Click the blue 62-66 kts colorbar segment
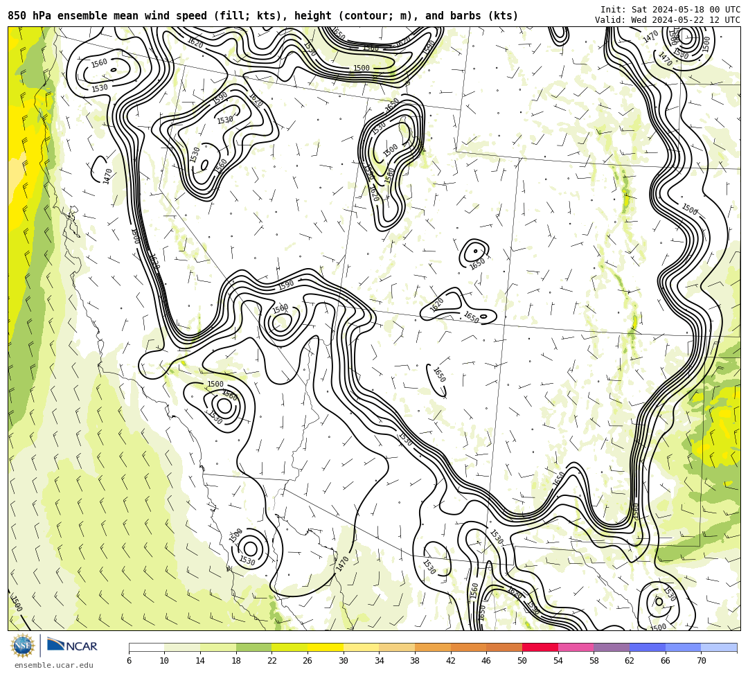 (x=648, y=647)
